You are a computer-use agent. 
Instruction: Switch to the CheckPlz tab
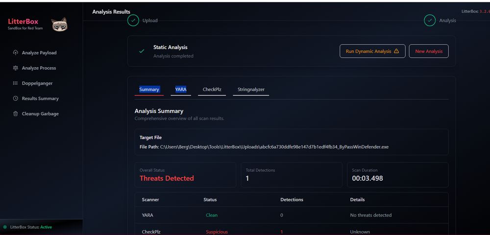212,90
